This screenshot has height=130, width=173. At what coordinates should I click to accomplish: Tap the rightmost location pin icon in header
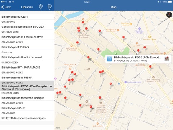[49, 7]
